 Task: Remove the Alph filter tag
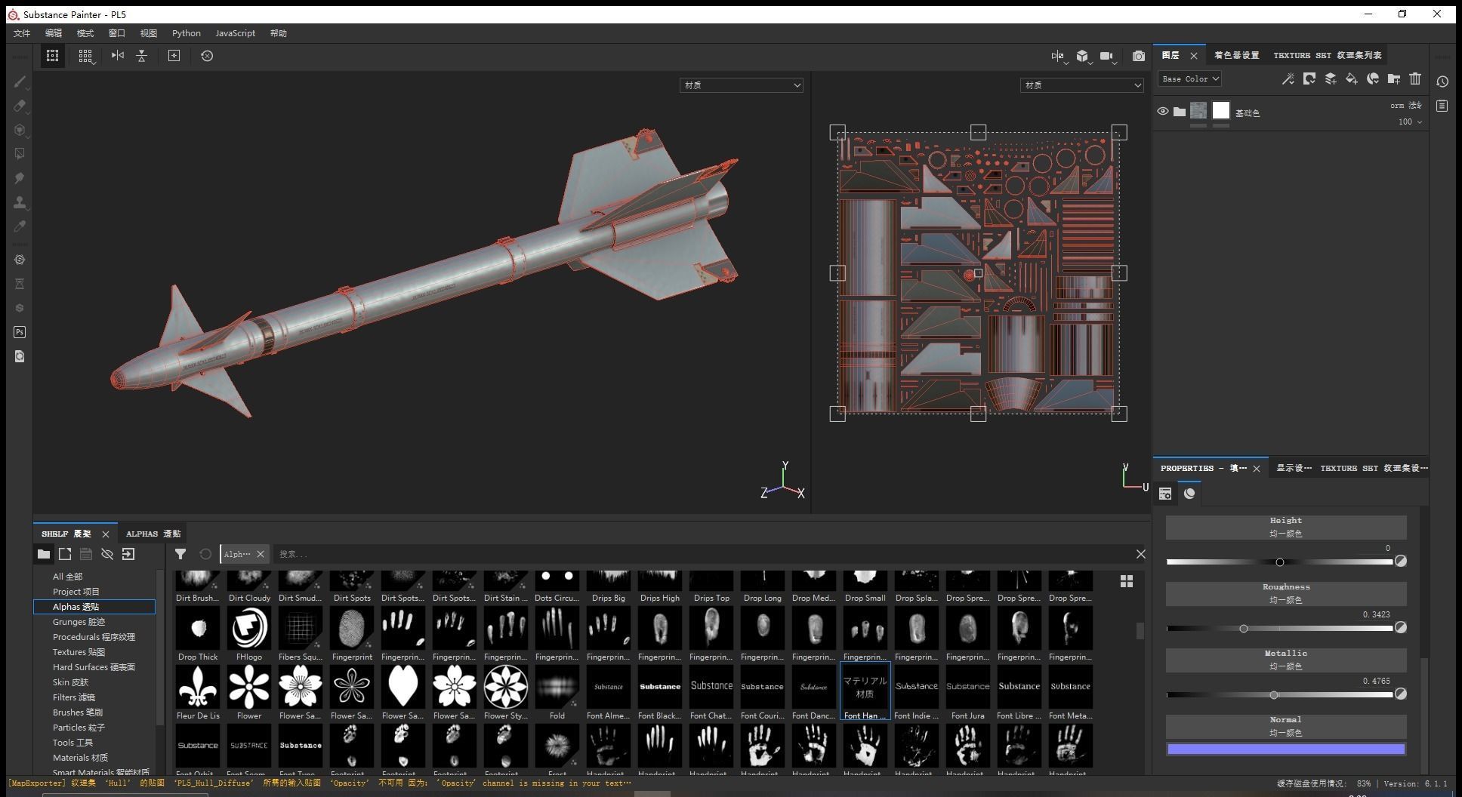click(x=261, y=554)
